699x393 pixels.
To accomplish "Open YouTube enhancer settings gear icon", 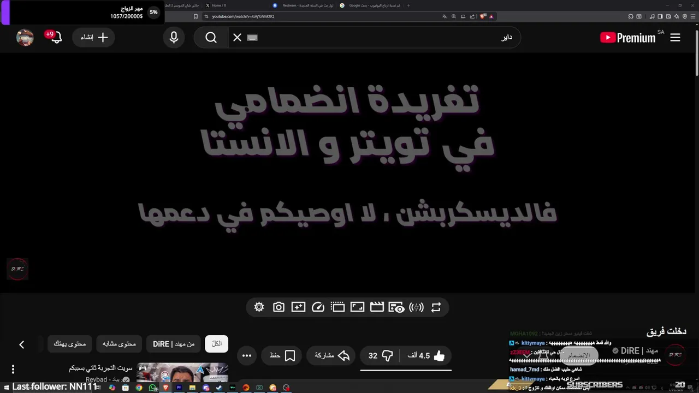I will [x=259, y=307].
